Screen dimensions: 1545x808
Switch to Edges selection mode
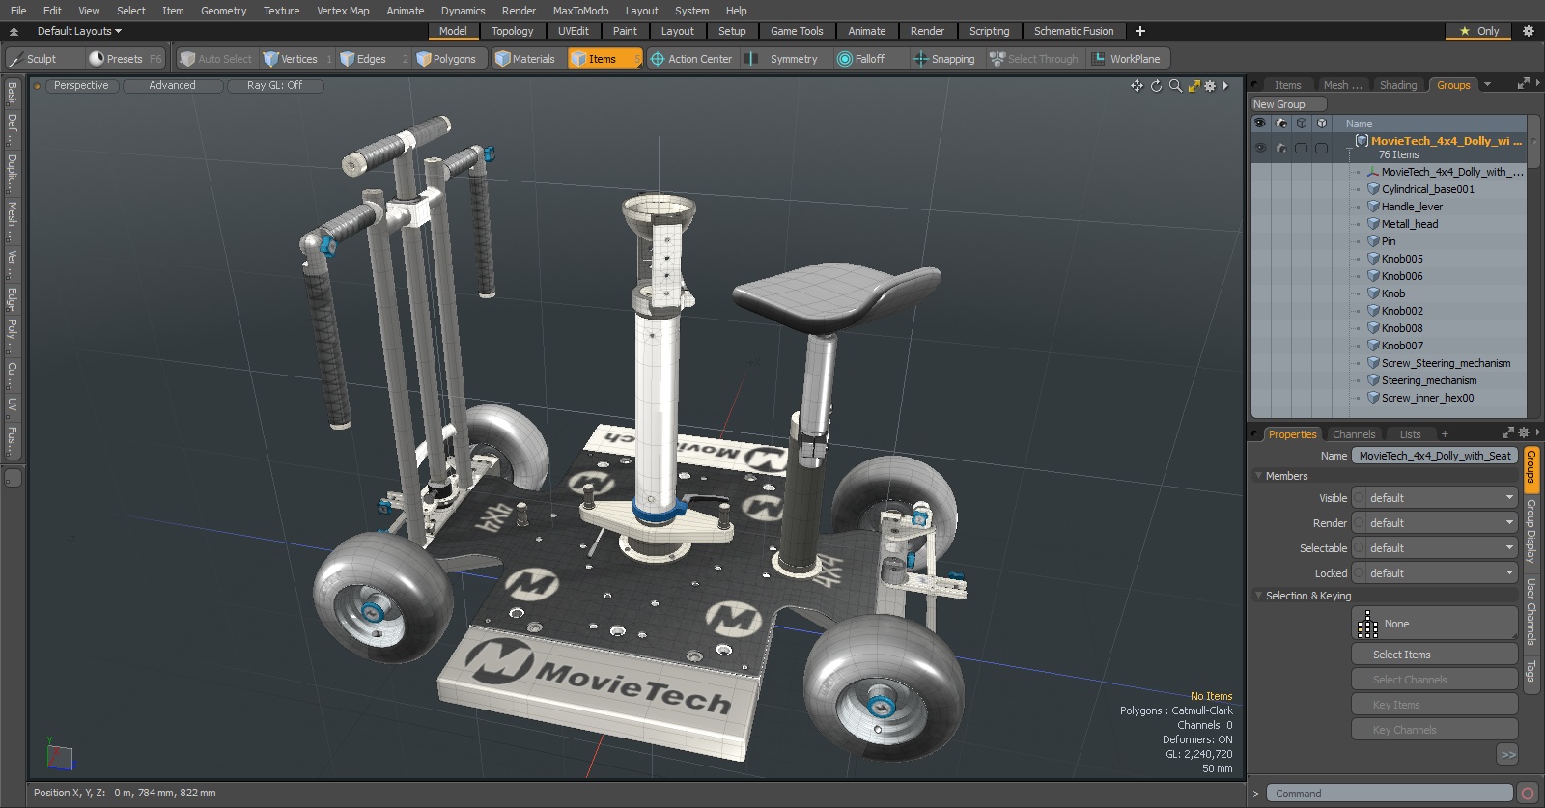click(375, 59)
